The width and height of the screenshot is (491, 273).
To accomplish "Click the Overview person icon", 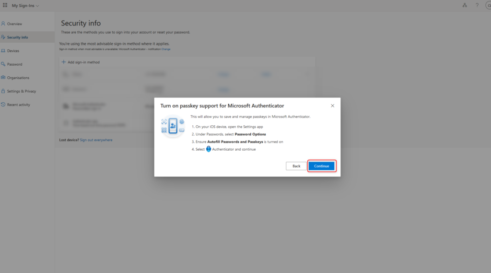I will (3, 24).
